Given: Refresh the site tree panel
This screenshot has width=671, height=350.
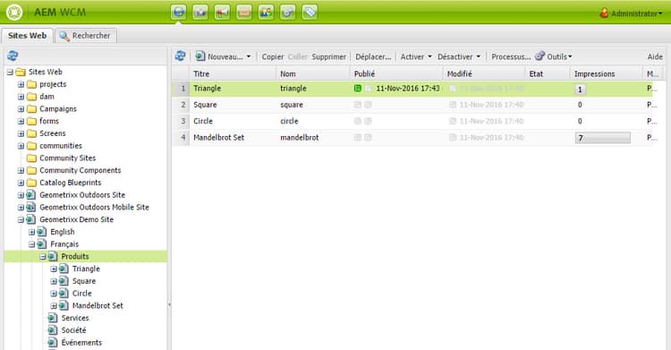Looking at the screenshot, I should point(13,55).
